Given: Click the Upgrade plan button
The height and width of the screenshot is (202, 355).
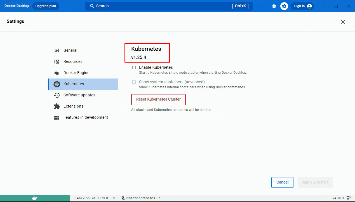Looking at the screenshot, I should tap(46, 6).
